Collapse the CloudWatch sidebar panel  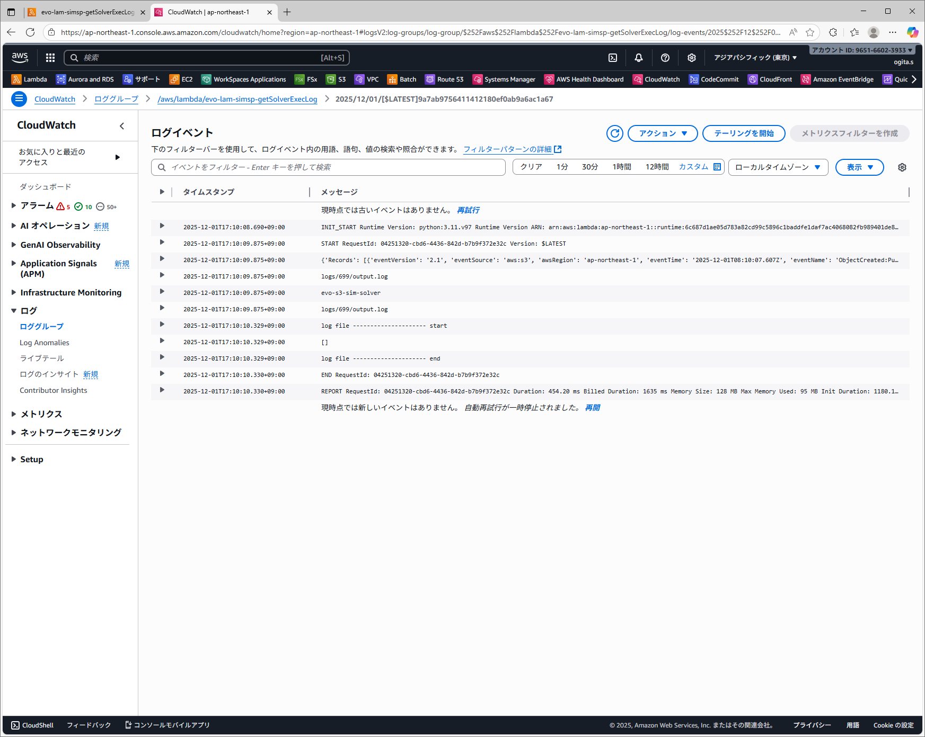pyautogui.click(x=122, y=125)
